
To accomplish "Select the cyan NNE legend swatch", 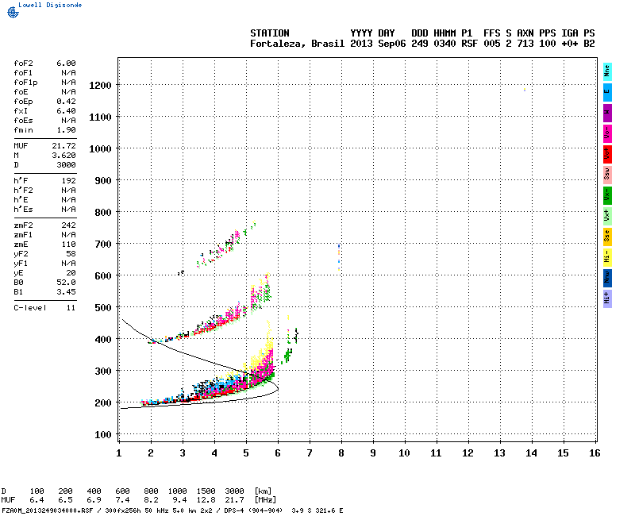I will 607,71.
